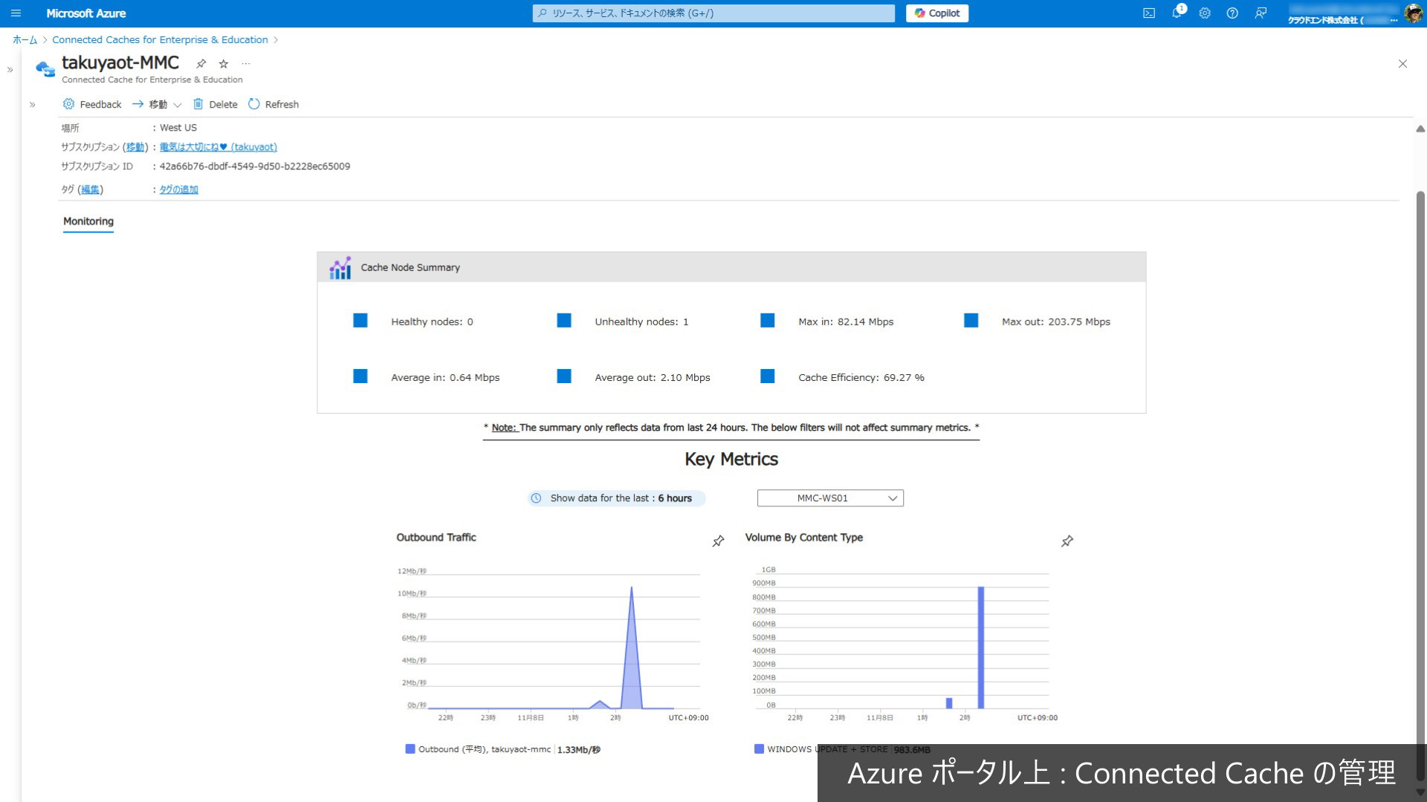1427x802 pixels.
Task: Click the Key Metrics heading
Action: point(731,460)
